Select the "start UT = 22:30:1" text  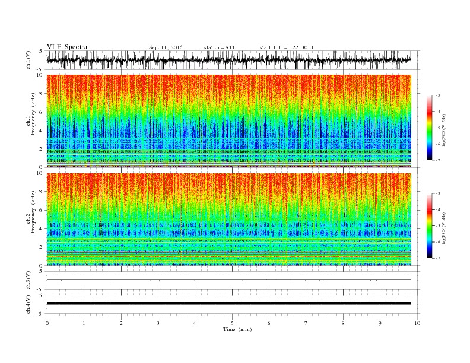click(287, 47)
